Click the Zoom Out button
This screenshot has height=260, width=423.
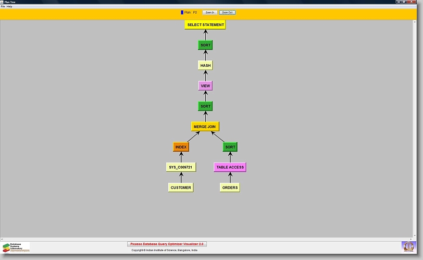coord(227,12)
